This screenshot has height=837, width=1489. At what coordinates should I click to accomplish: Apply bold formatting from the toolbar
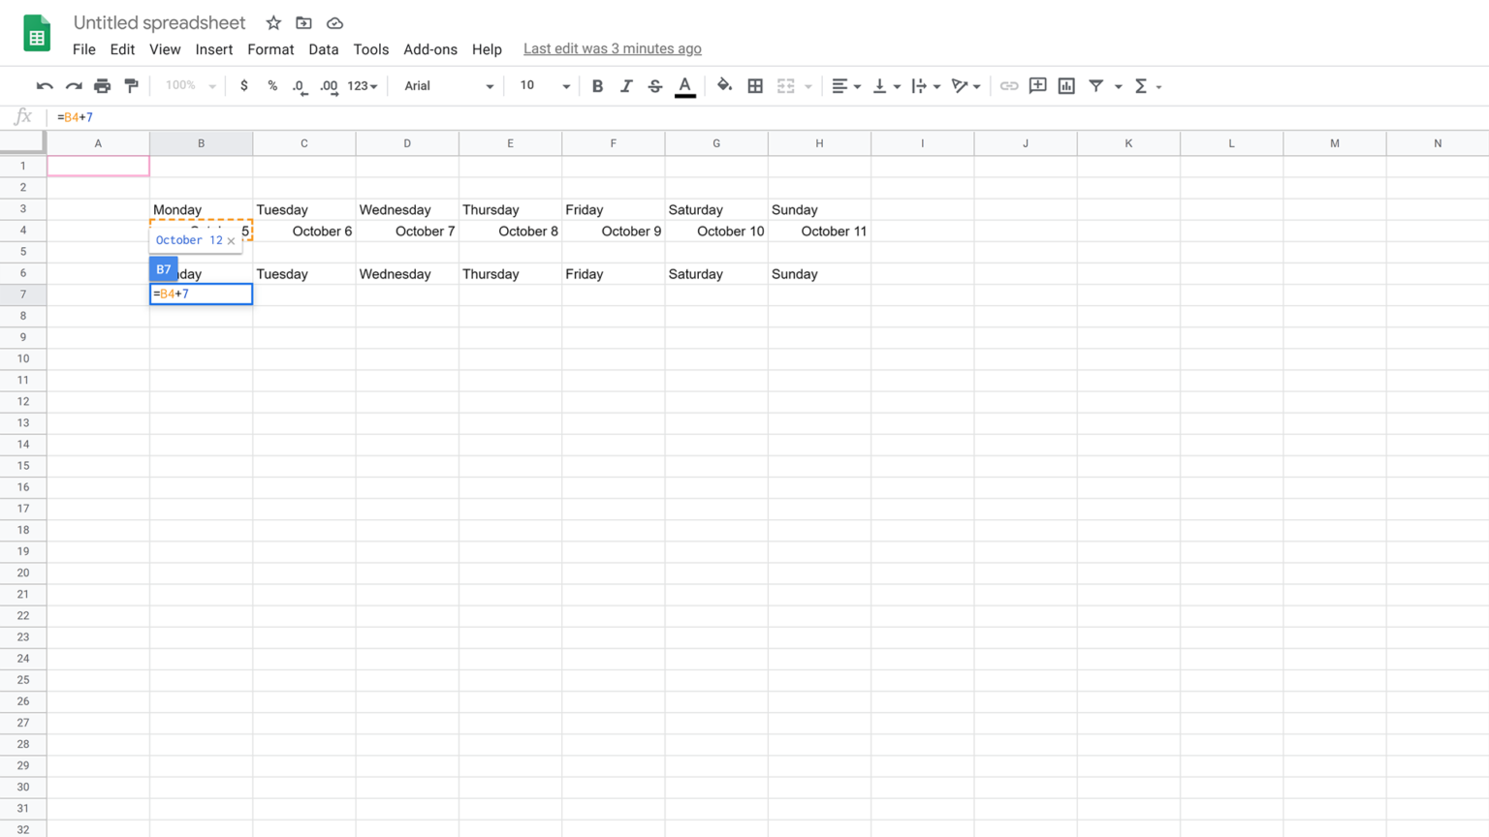pyautogui.click(x=597, y=85)
